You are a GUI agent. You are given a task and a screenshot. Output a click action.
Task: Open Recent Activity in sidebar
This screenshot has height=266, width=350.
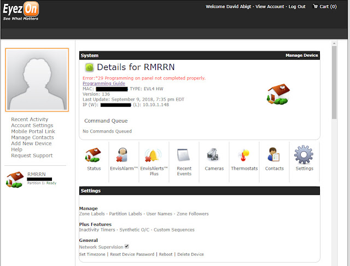[x=30, y=119]
